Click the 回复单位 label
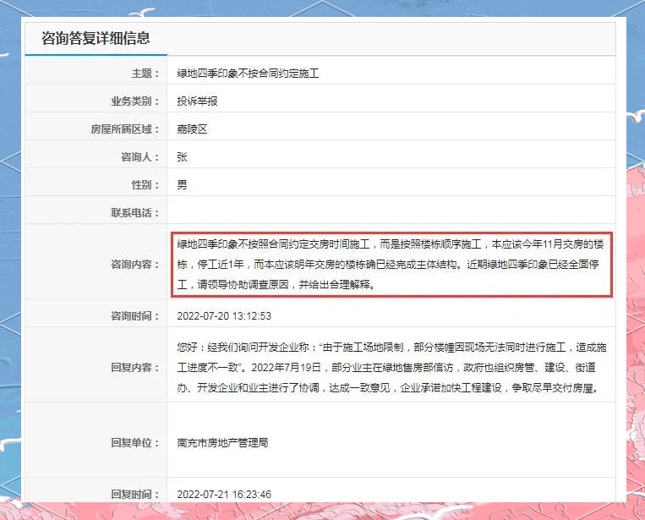Viewport: 645px width, 520px height. click(135, 443)
